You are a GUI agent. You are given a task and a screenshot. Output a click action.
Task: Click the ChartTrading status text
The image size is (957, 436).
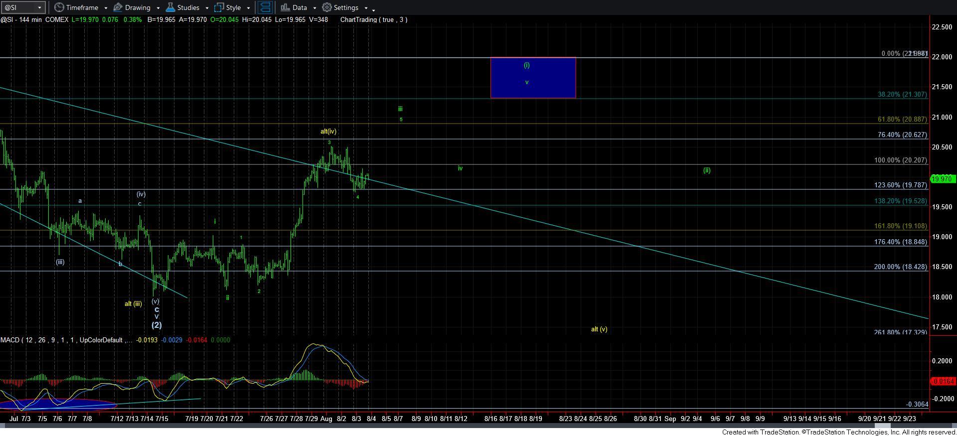pyautogui.click(x=373, y=19)
